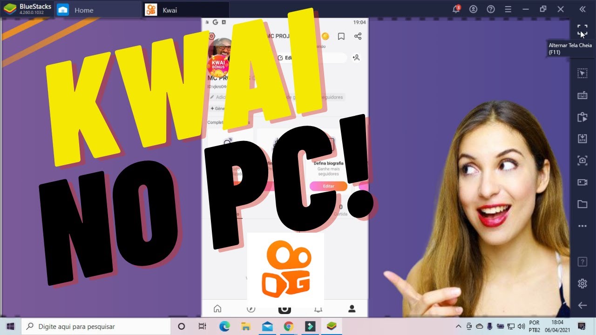Click the microphone tray icon

[x=490, y=326]
